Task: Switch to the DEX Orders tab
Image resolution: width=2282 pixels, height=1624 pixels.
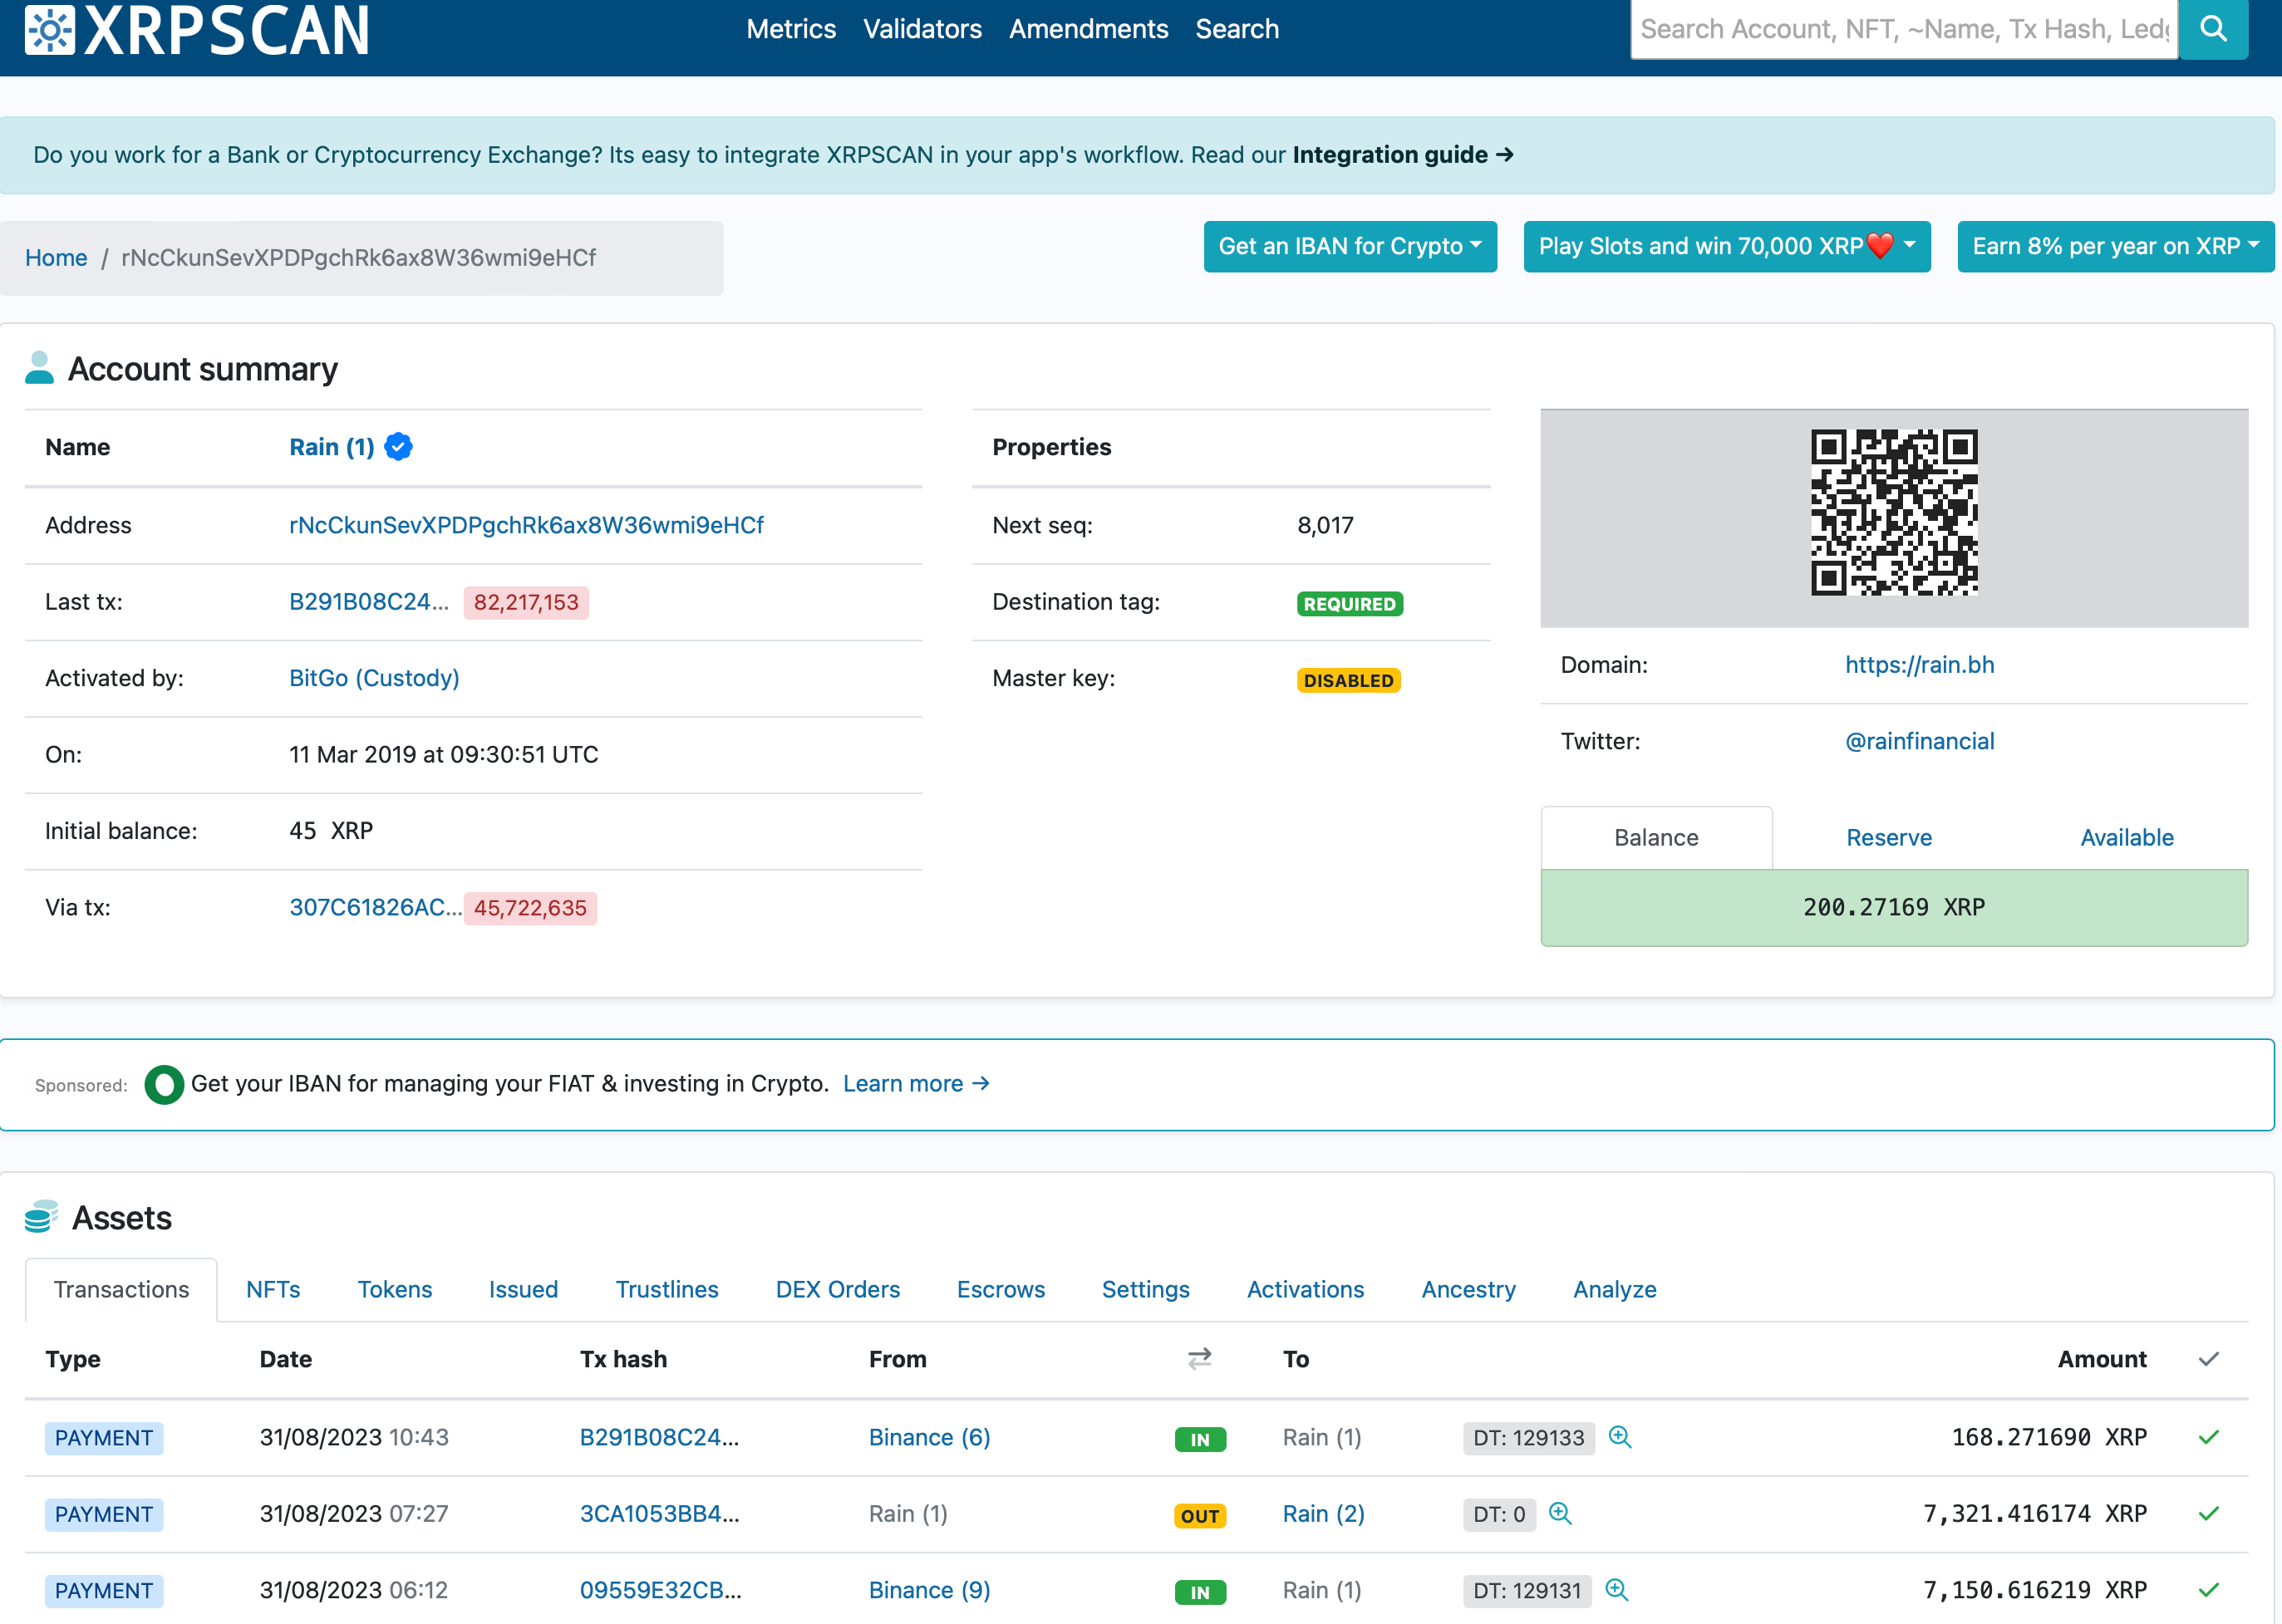Action: pyautogui.click(x=838, y=1290)
